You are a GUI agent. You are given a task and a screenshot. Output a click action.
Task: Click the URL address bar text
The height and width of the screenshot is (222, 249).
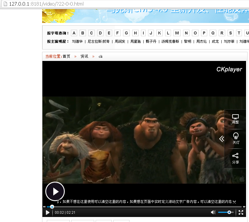(46, 4)
